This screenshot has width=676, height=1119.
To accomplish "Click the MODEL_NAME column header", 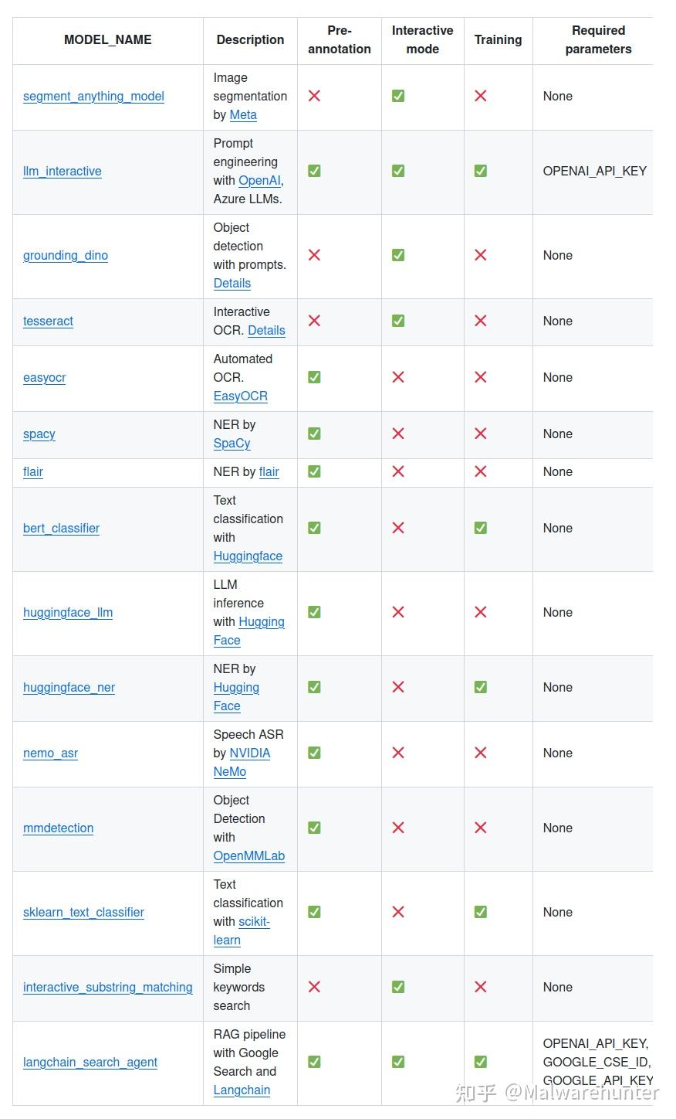I will click(x=108, y=40).
